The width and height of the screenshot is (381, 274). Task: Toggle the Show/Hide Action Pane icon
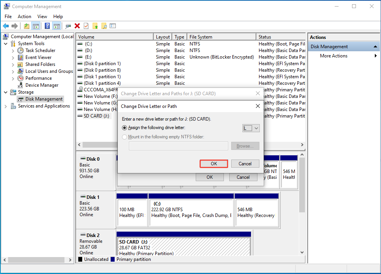coord(56,26)
